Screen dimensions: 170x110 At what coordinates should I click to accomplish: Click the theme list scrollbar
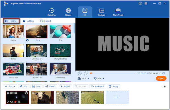[74, 28]
